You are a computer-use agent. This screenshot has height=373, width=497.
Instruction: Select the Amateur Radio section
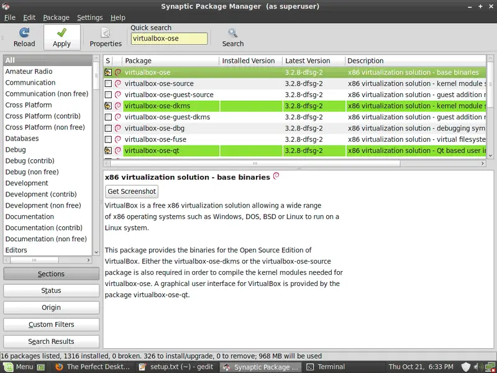click(48, 71)
